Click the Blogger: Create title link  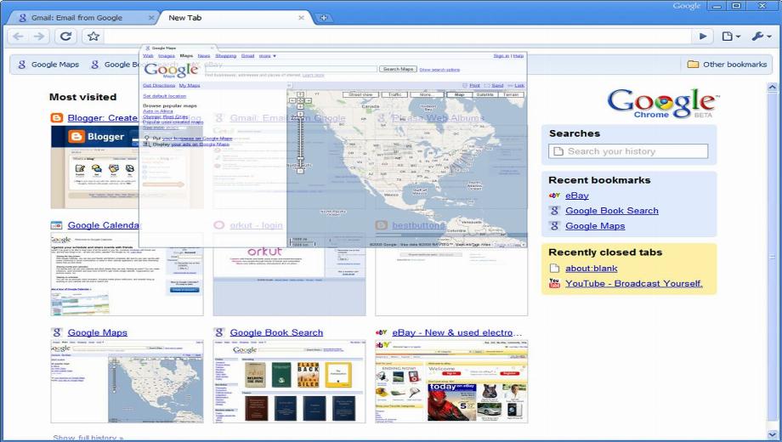(x=102, y=118)
